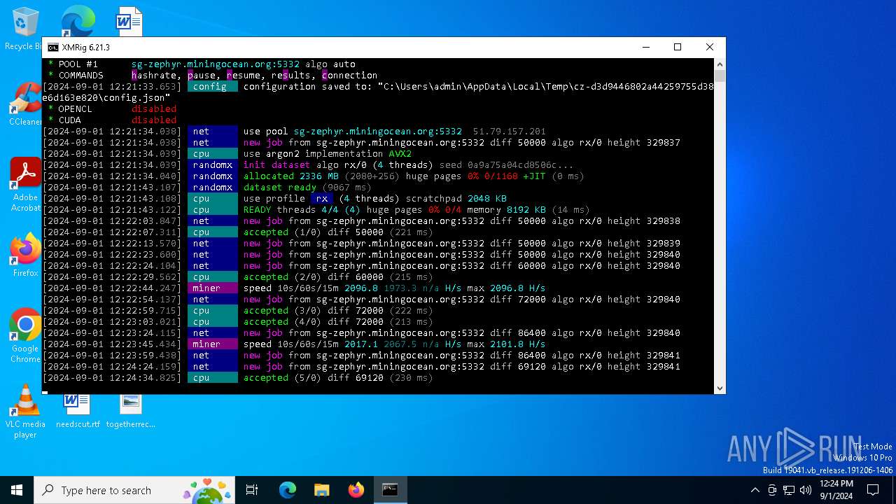Close the XMRig 6.21.3 window
Screen dimensions: 896x504
coord(710,47)
